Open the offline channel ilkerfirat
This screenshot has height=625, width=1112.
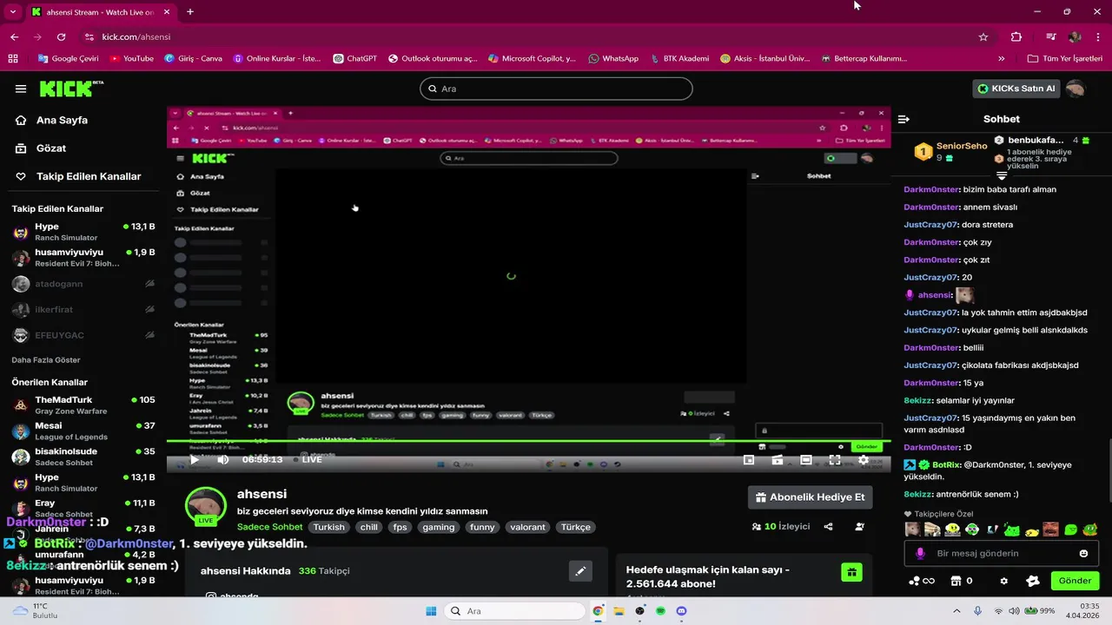[83, 309]
